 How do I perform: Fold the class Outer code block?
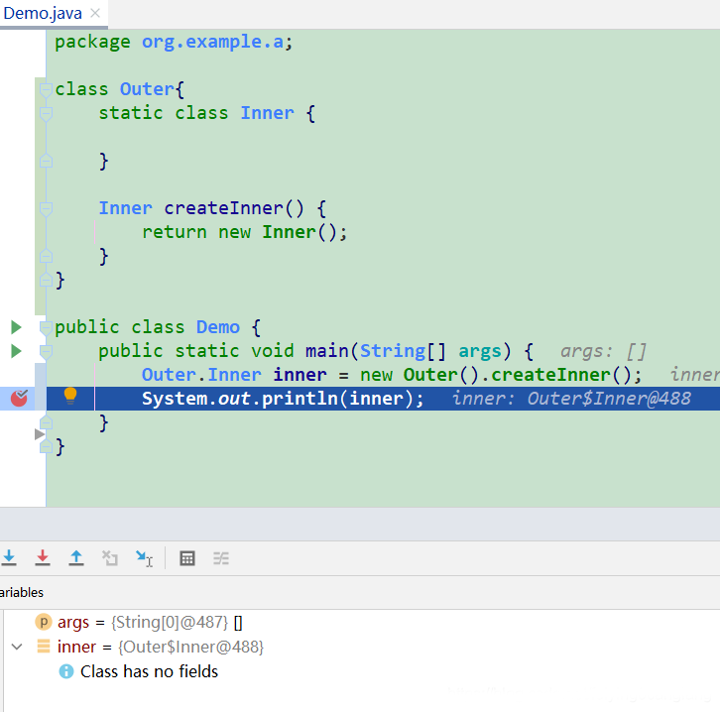tap(46, 89)
